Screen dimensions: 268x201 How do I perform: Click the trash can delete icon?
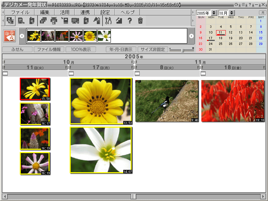tap(140, 21)
